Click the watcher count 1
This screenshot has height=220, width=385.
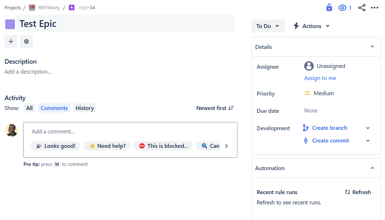point(350,8)
